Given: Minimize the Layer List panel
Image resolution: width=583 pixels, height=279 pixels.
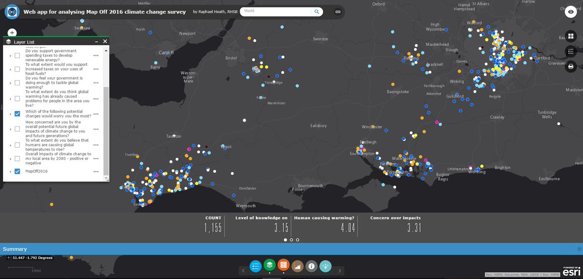Looking at the screenshot, I should (x=97, y=42).
